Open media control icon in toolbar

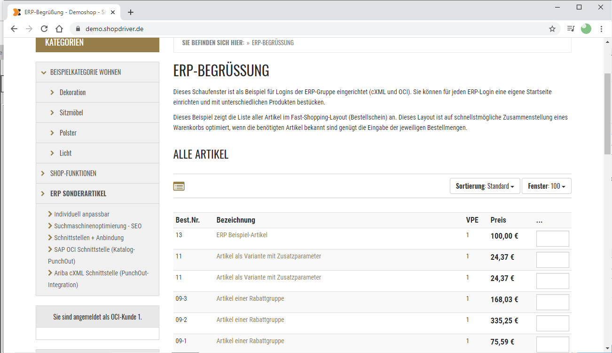tap(571, 29)
